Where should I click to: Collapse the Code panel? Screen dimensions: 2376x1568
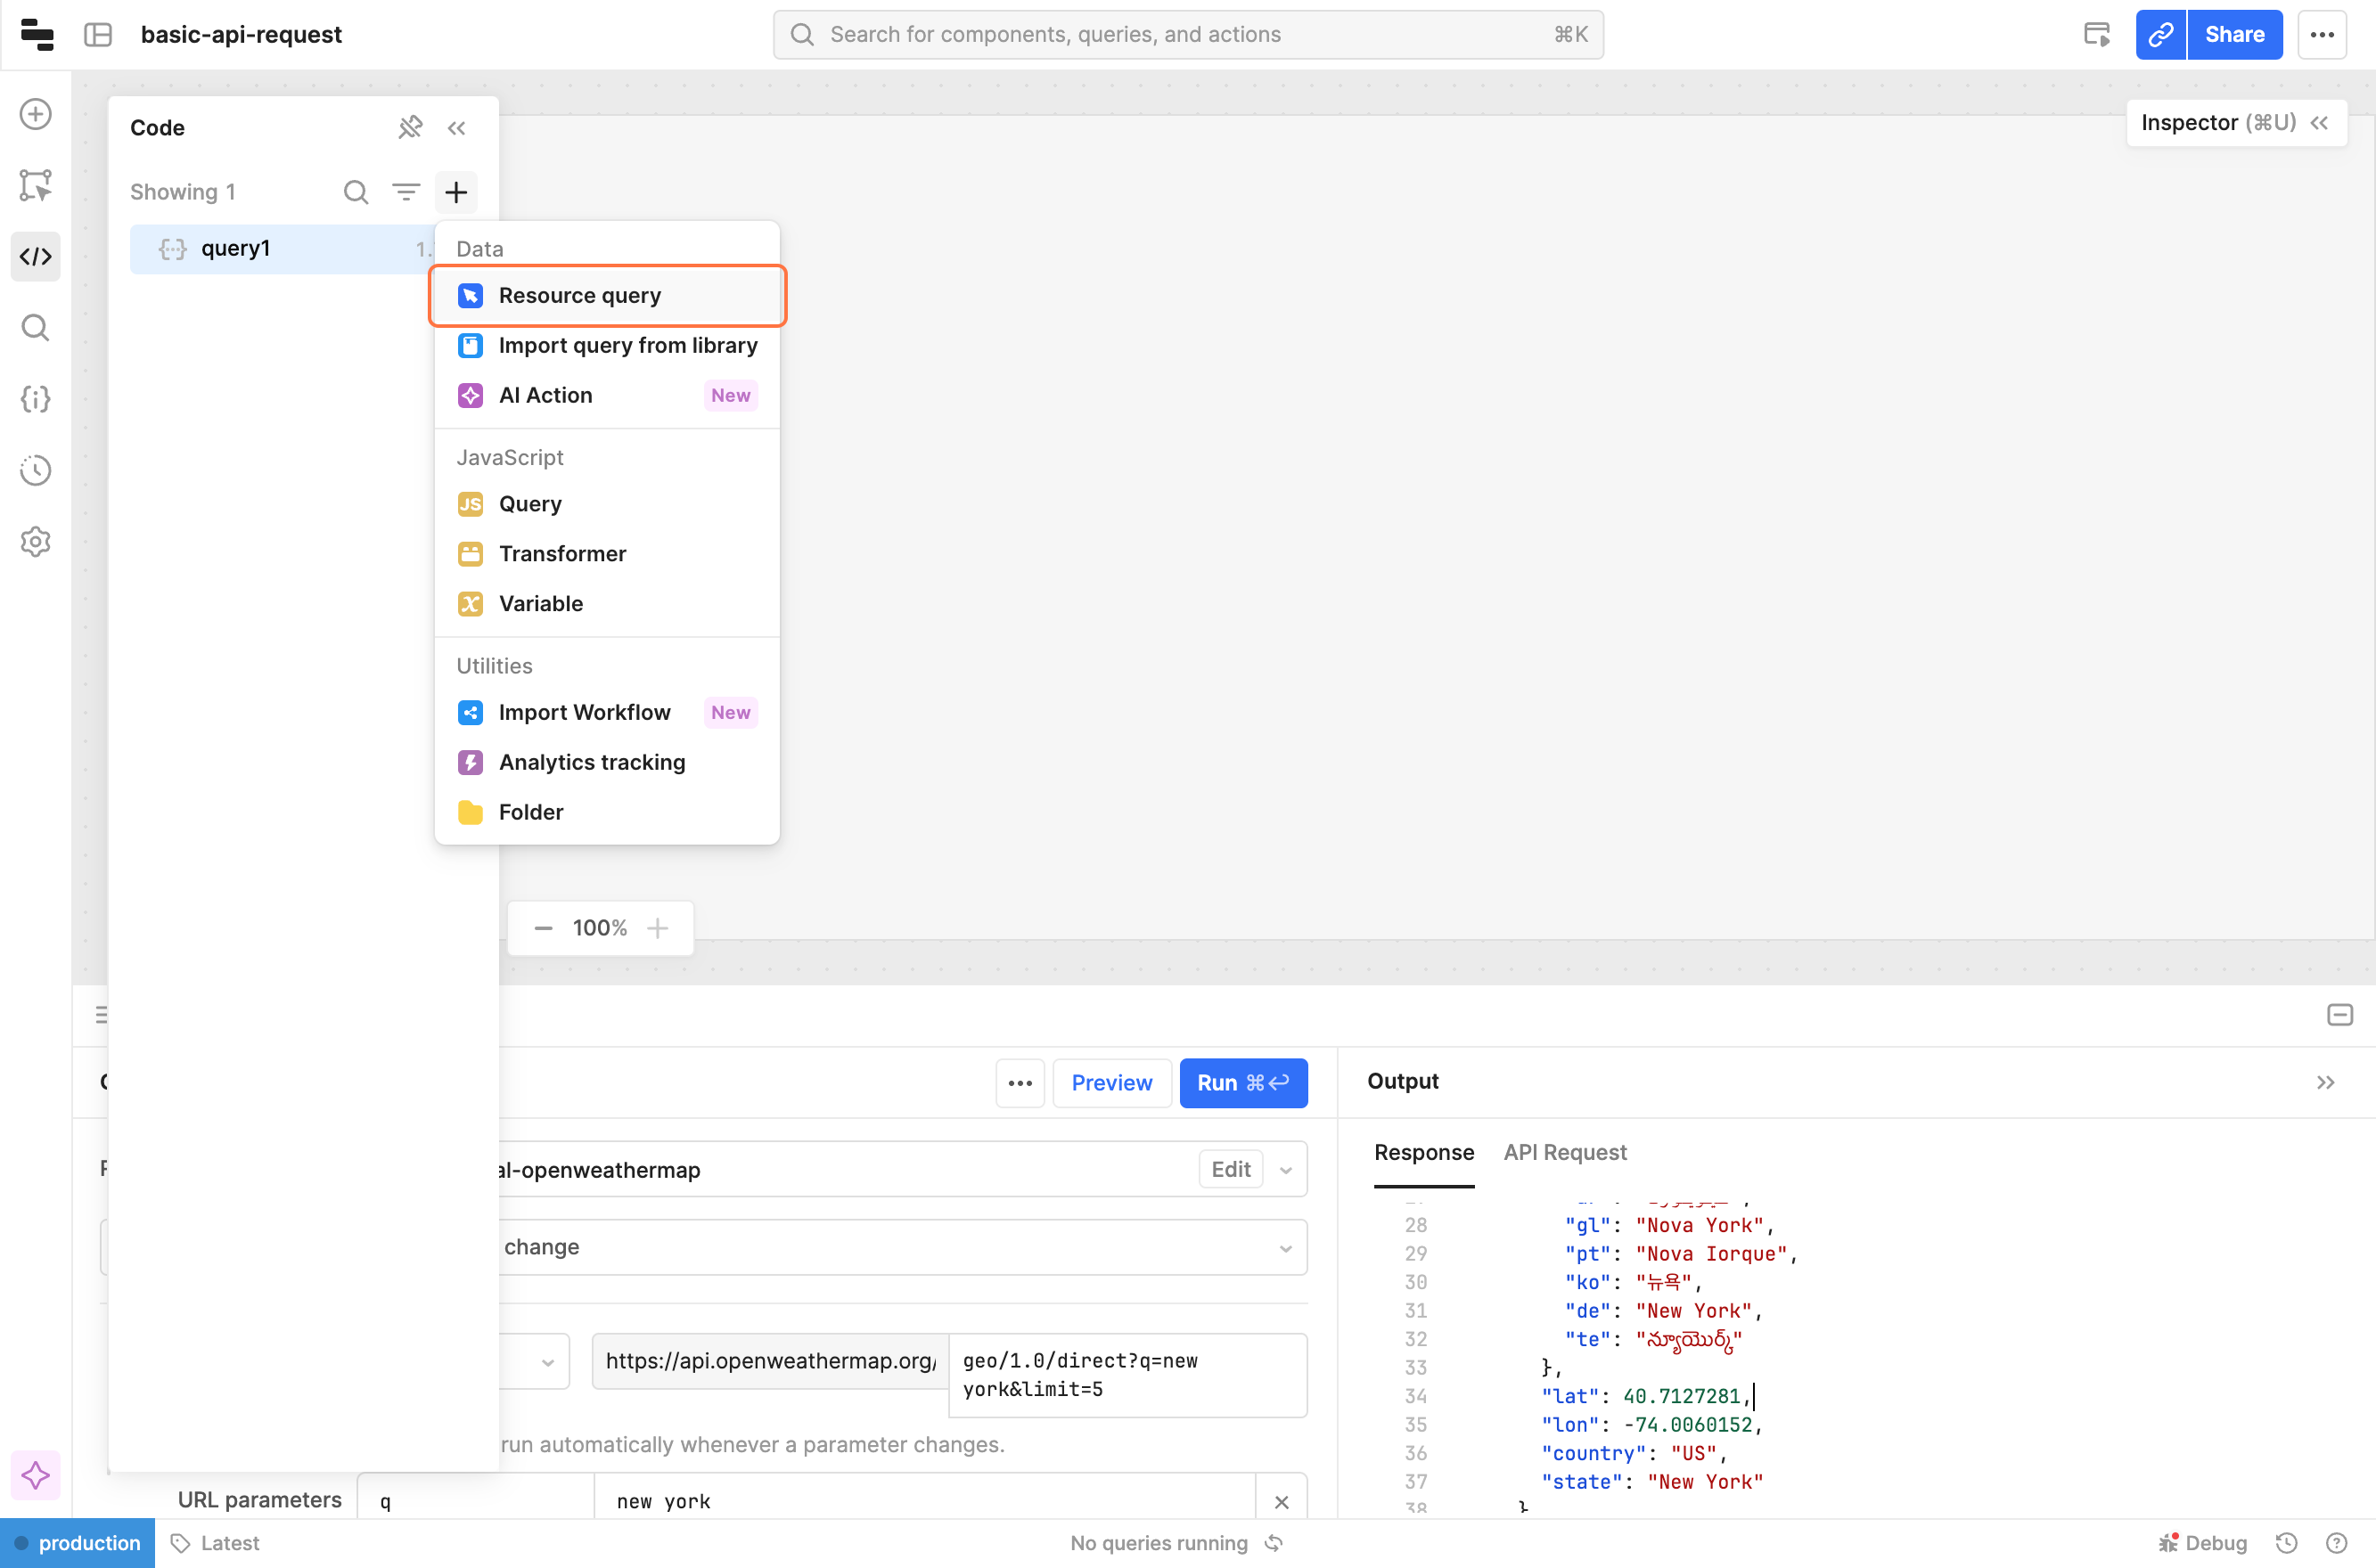pyautogui.click(x=457, y=128)
